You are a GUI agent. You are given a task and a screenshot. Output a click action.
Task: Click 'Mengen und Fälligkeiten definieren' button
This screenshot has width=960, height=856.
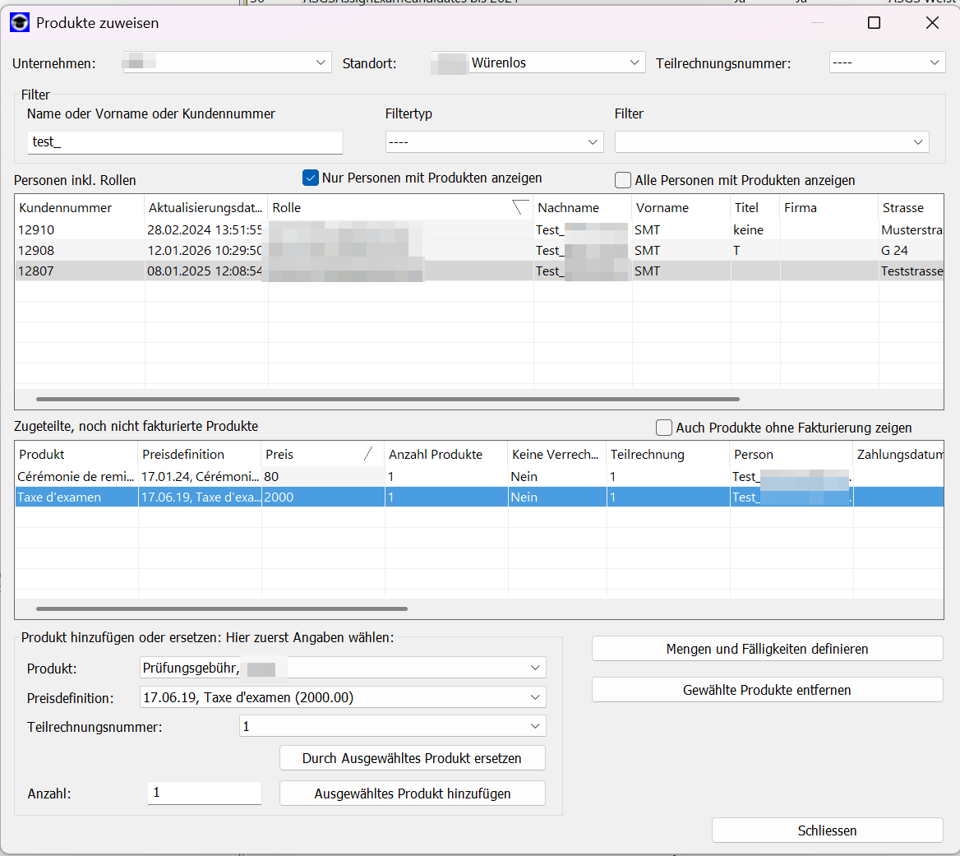(x=767, y=649)
